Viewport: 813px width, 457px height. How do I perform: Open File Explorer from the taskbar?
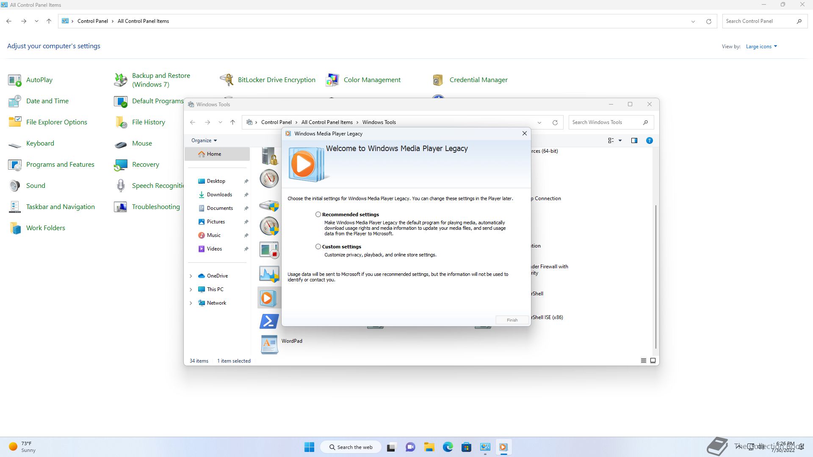(x=429, y=447)
